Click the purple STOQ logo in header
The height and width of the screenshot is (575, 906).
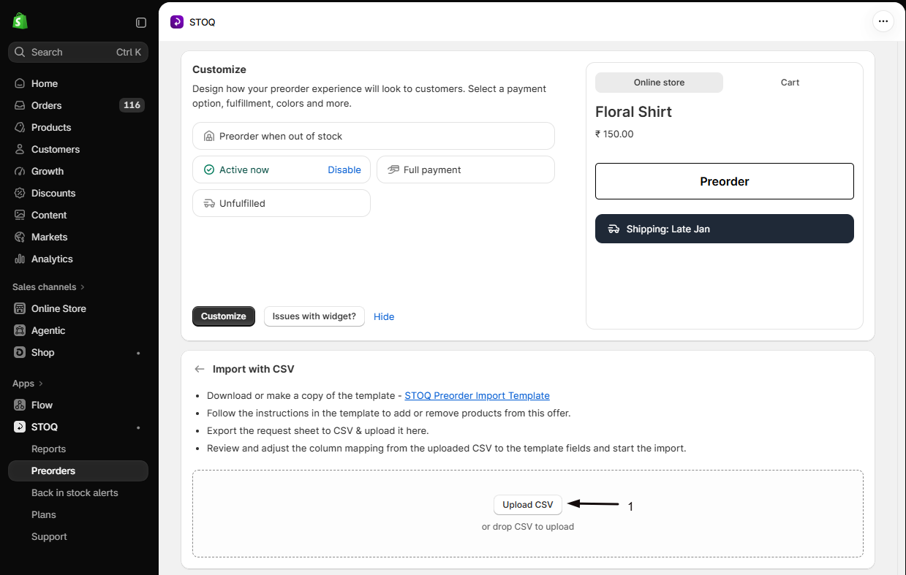tap(177, 22)
